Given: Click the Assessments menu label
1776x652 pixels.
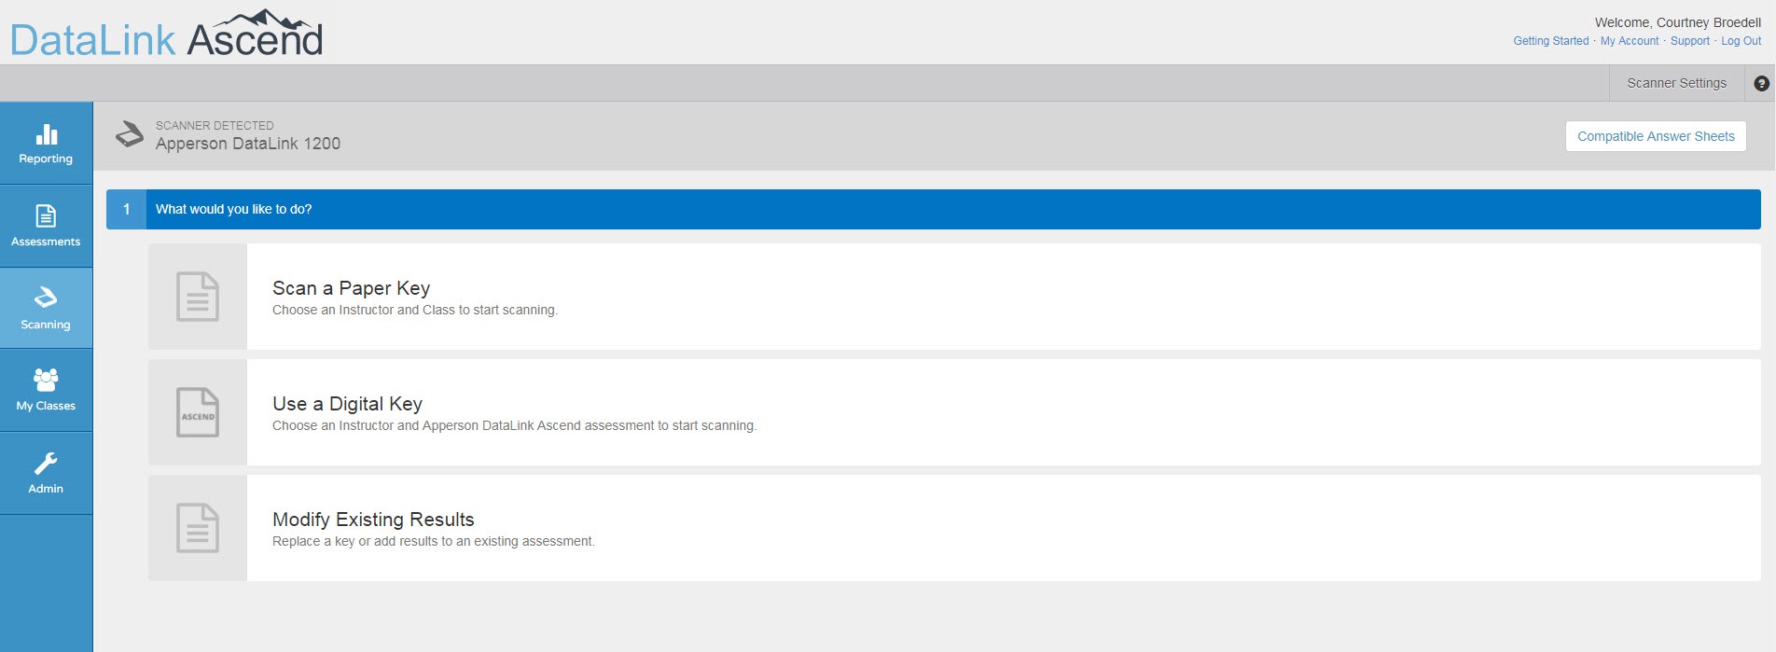Looking at the screenshot, I should pos(46,242).
